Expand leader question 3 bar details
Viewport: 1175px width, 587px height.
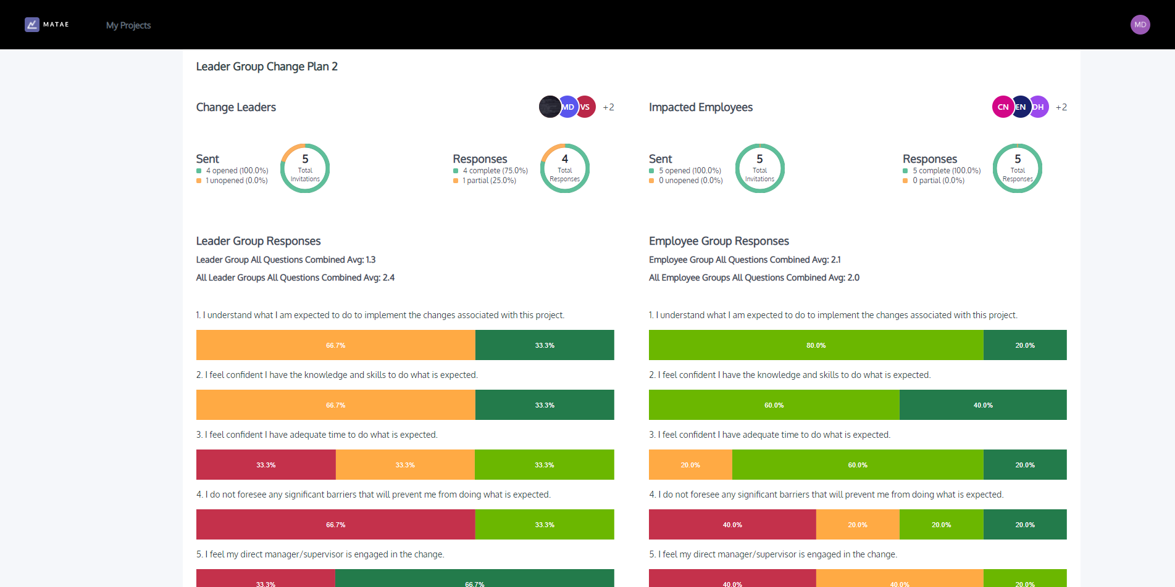pos(404,464)
